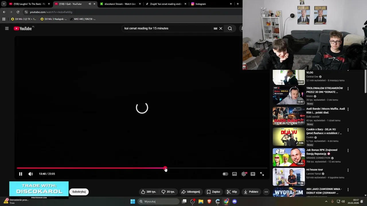367x206 pixels.
Task: Go back using the browser back arrow
Action: (4, 12)
